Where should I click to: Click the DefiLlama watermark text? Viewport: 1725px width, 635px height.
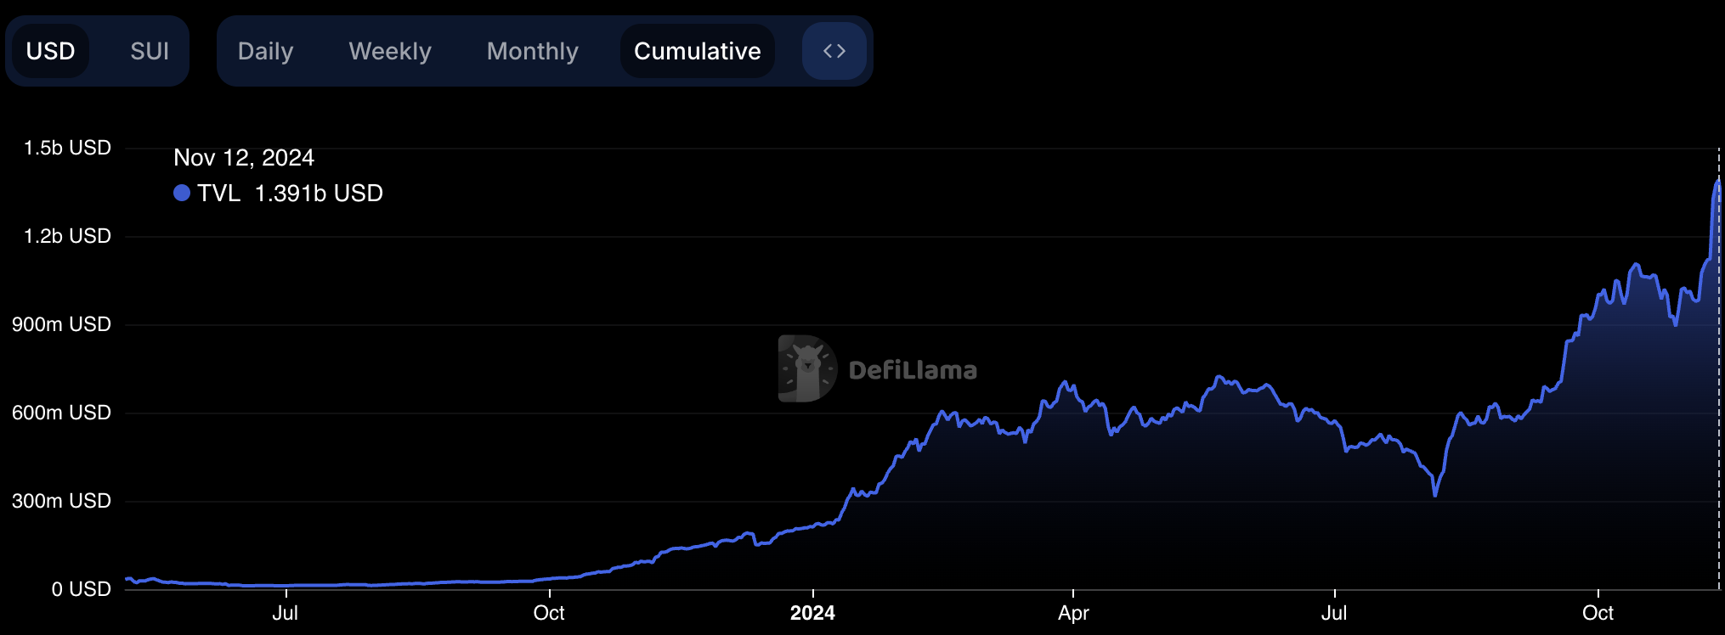coord(913,370)
